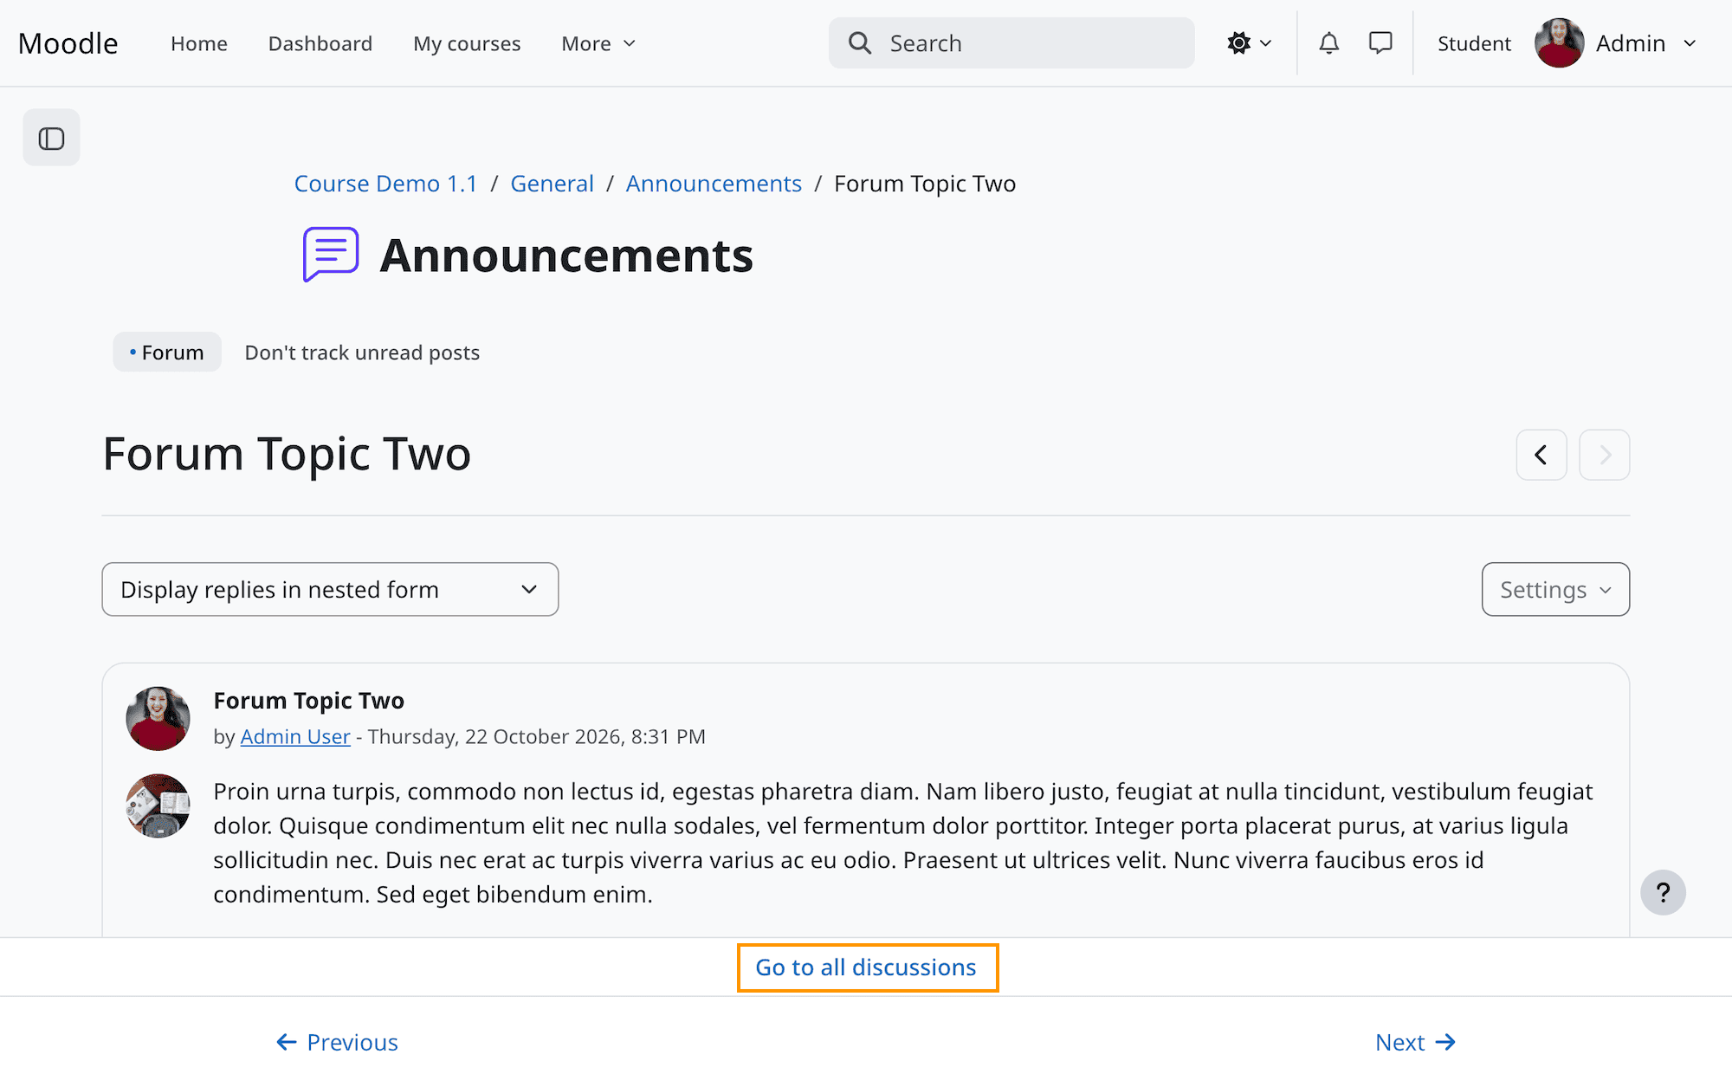Open the Display replies in nested form dropdown
The width and height of the screenshot is (1732, 1087).
tap(330, 590)
